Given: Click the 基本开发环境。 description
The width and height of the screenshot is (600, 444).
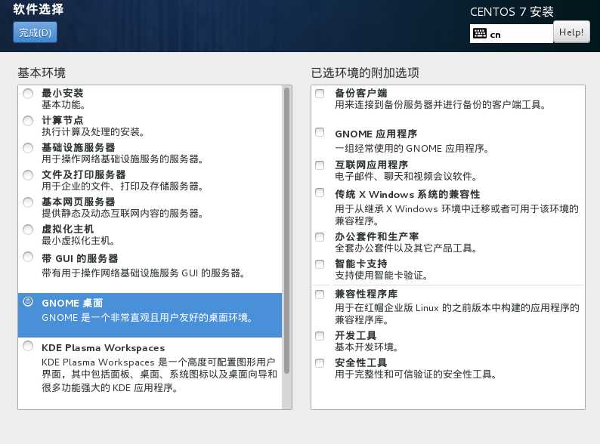Looking at the screenshot, I should (x=367, y=347).
